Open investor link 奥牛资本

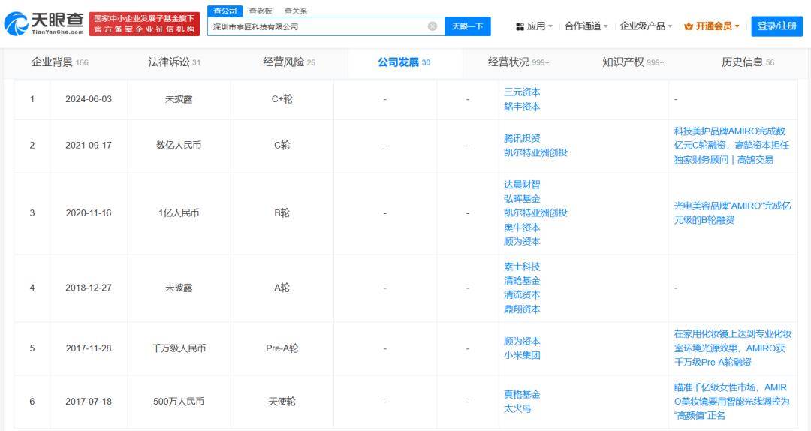point(522,228)
